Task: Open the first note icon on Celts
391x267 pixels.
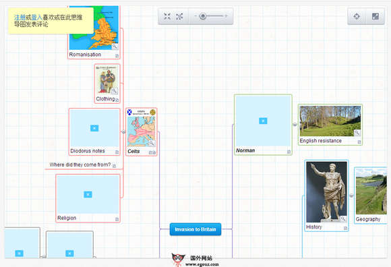Action: point(150,152)
